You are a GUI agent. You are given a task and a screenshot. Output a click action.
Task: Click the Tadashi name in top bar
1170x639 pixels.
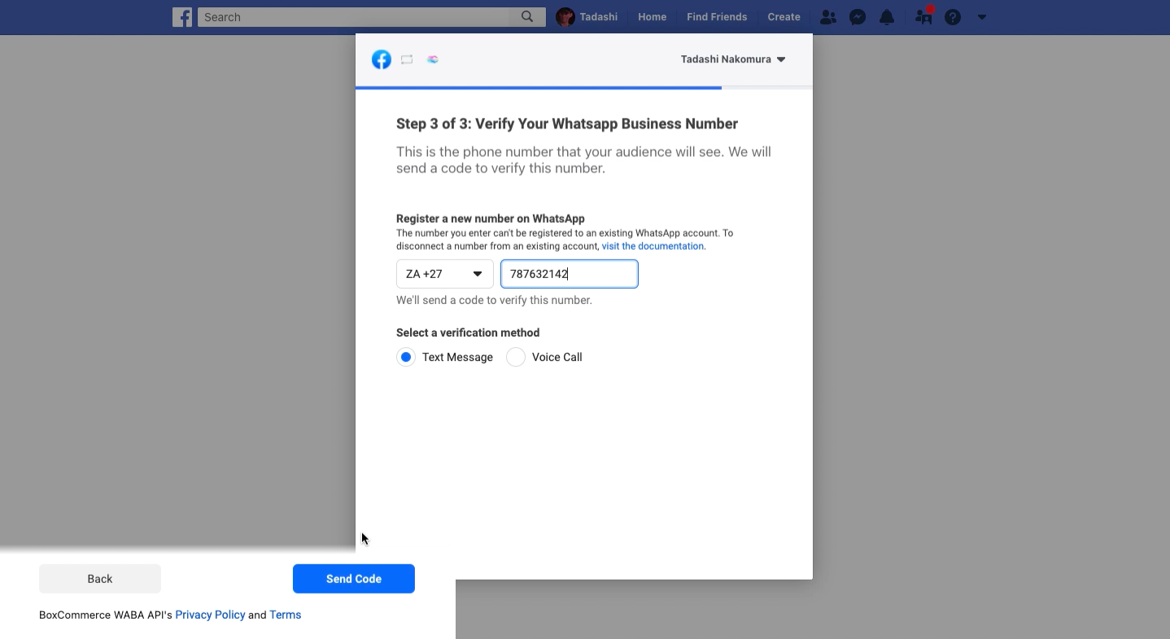click(x=599, y=17)
